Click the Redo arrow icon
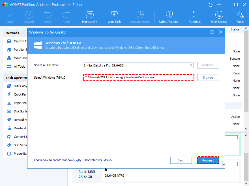Viewport: 249px width, 186px height. point(66,15)
